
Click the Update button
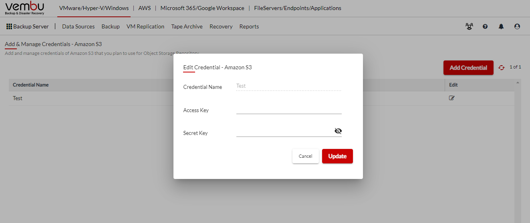(x=337, y=156)
